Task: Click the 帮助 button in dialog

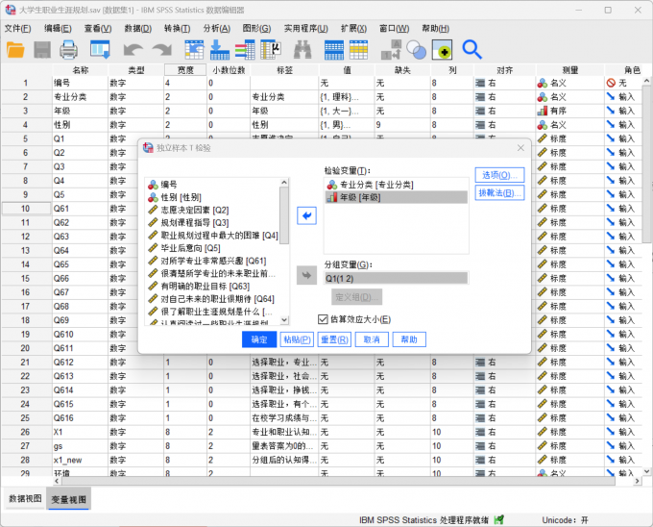Action: point(409,339)
